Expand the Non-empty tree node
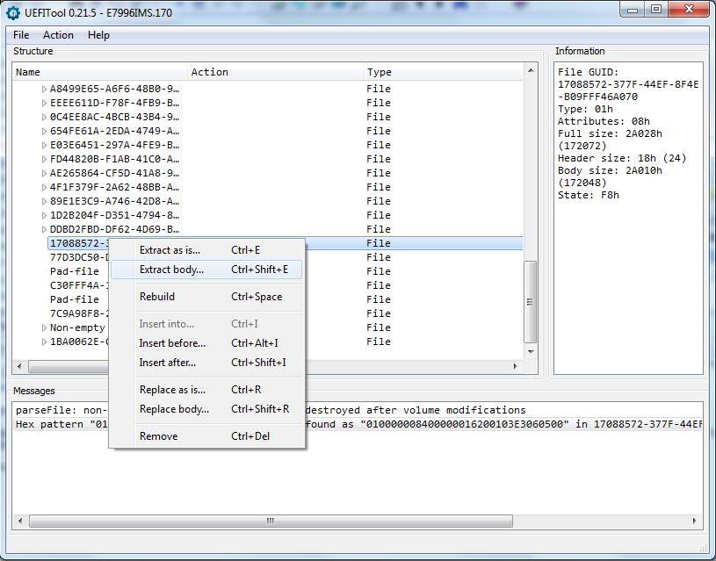This screenshot has width=716, height=561. click(x=44, y=327)
